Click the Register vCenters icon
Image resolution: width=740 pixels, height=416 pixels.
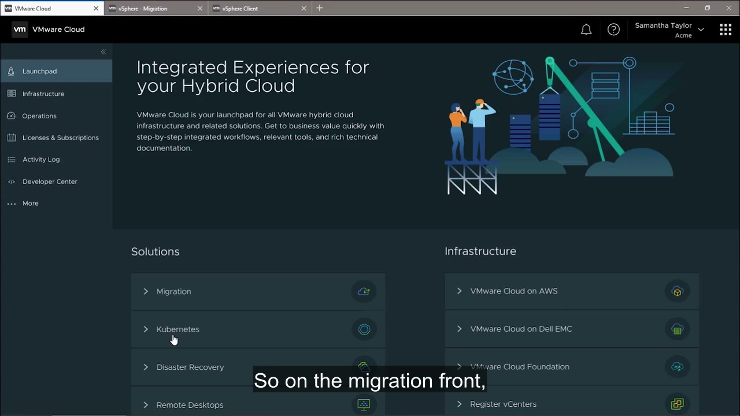coord(677,404)
